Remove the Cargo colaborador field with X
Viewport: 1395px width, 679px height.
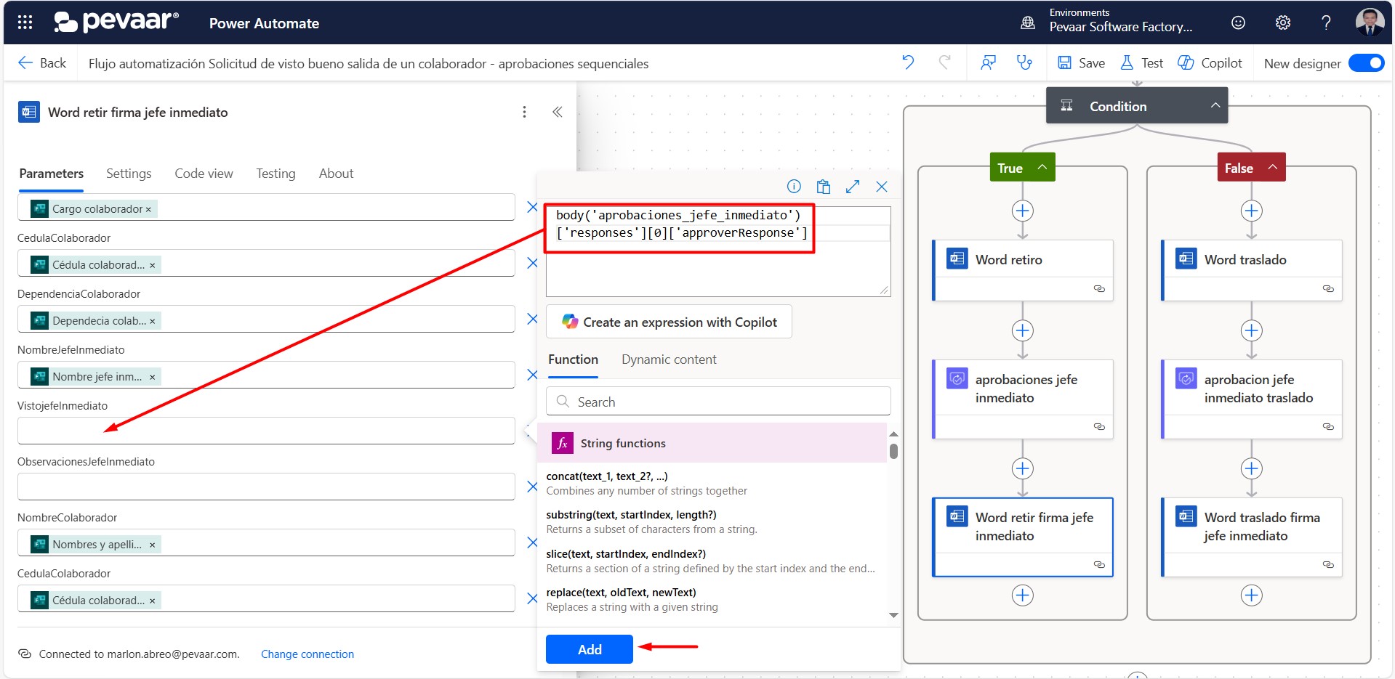(x=532, y=207)
